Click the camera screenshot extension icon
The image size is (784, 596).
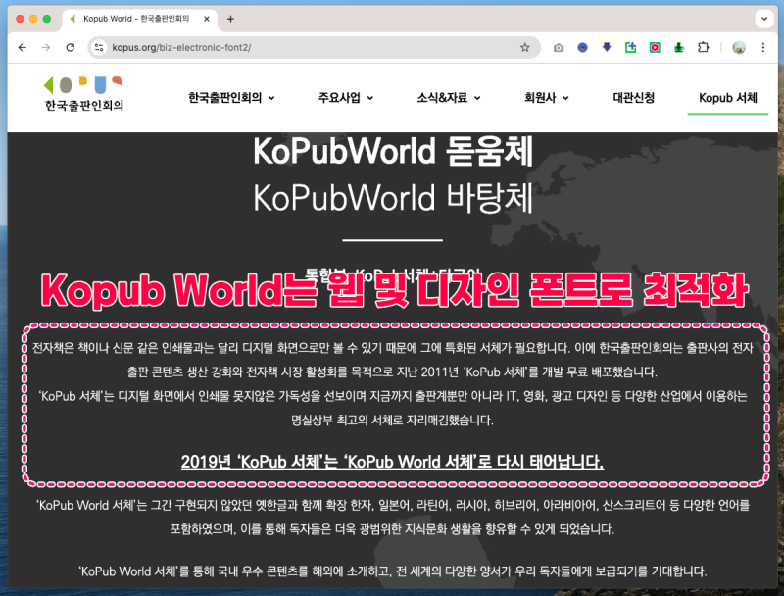(x=558, y=48)
